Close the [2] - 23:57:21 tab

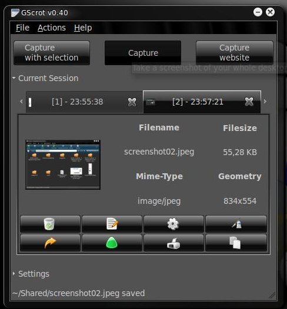point(249,102)
